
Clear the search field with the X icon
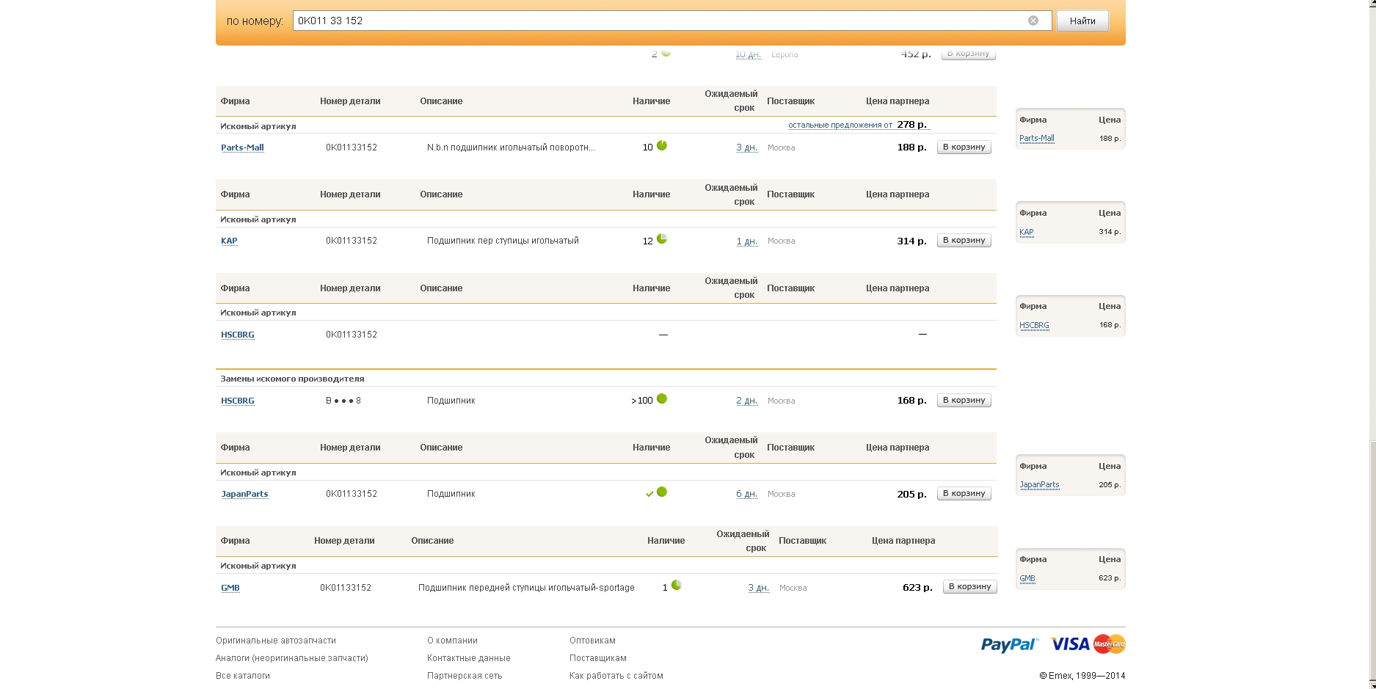1033,21
